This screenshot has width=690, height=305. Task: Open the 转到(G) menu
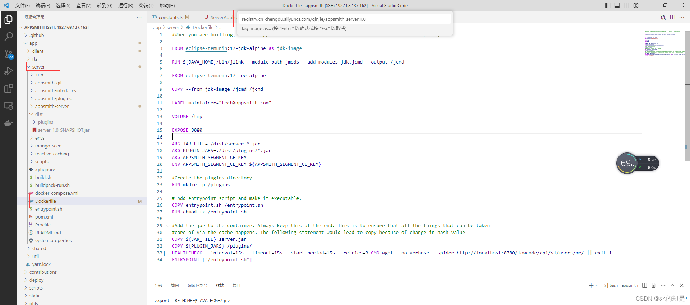(105, 5)
